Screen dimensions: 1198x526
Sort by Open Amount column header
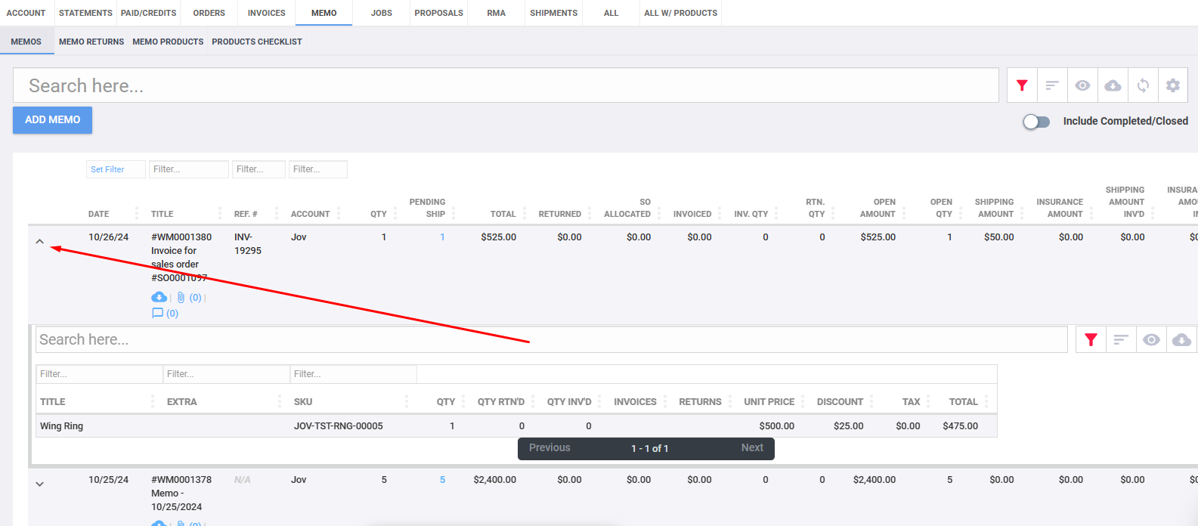point(878,208)
